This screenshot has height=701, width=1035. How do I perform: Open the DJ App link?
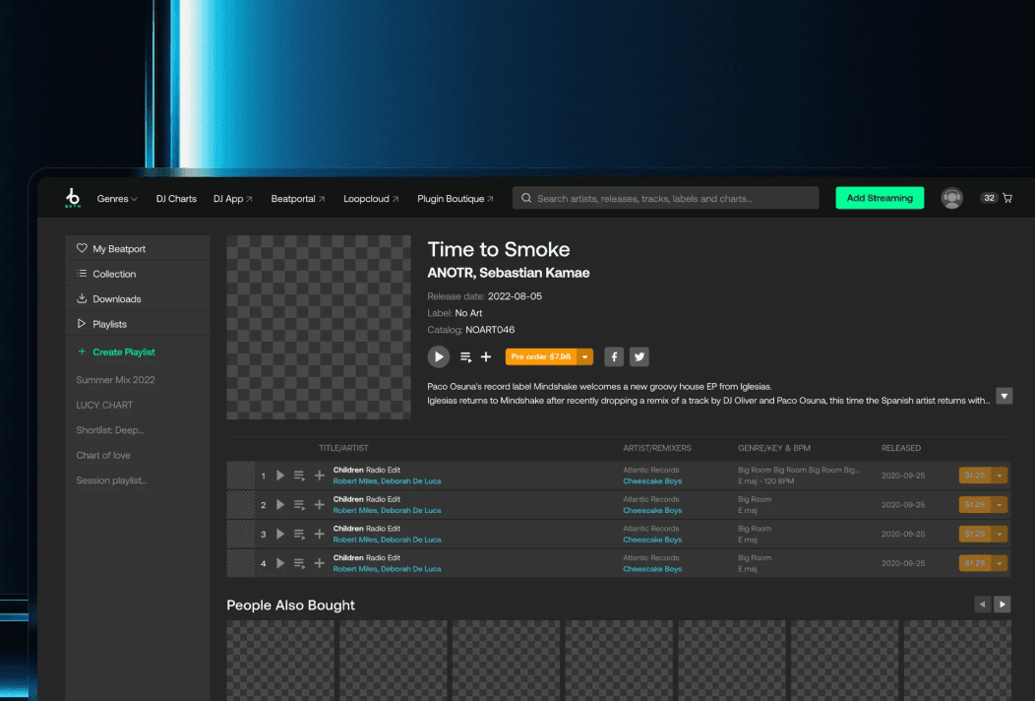[233, 198]
